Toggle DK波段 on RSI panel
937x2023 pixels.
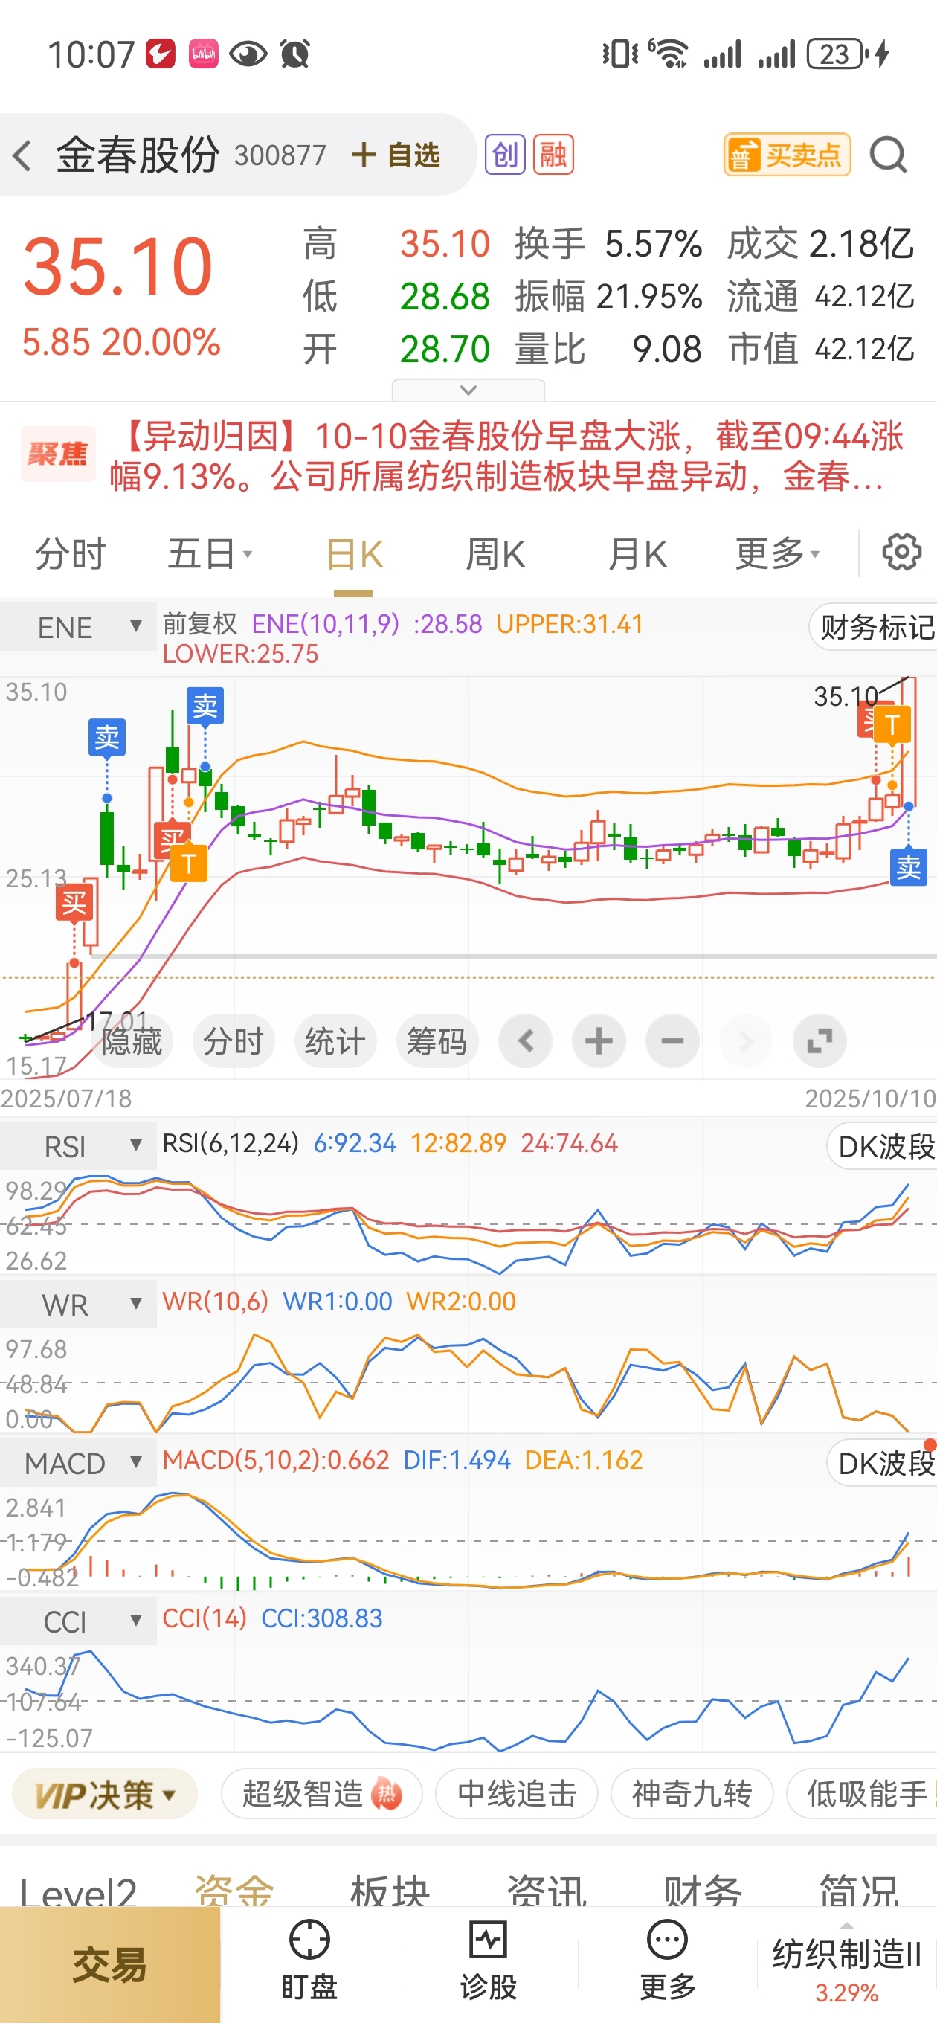click(x=883, y=1147)
